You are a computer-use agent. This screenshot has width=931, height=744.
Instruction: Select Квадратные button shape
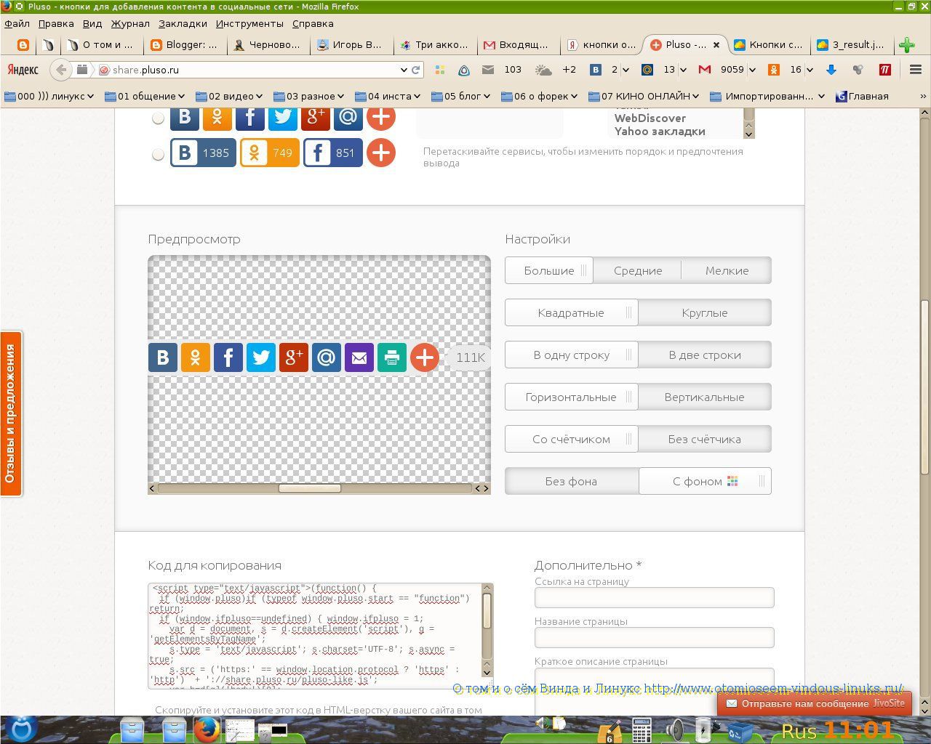[x=571, y=312]
